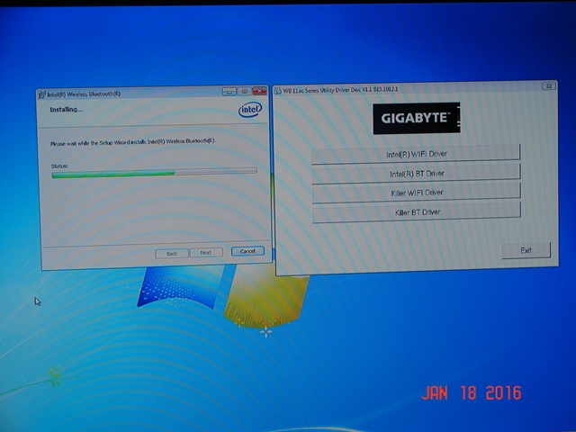Click the Intel Wireless Bluetooth title bar icon

tap(42, 94)
